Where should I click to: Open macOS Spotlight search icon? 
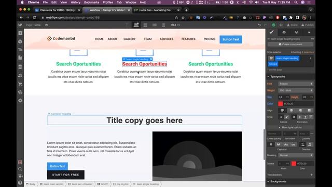click(x=296, y=2)
